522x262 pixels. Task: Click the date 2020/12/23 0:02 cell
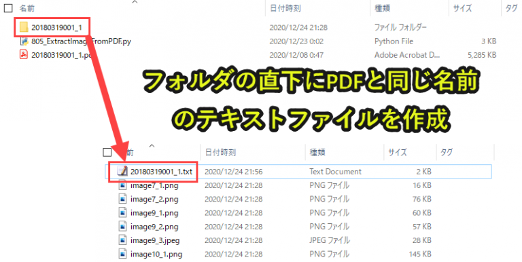point(296,41)
